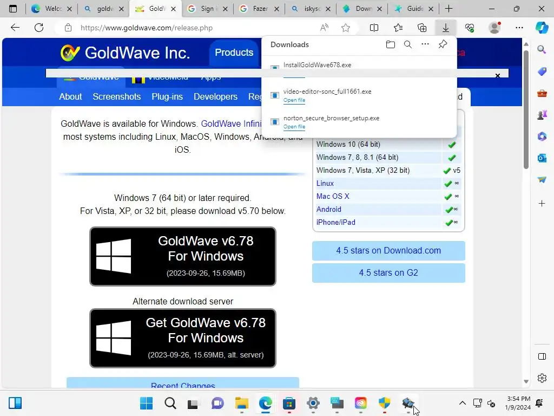Open sidebar settings gear icon
554x416 pixels.
542,378
